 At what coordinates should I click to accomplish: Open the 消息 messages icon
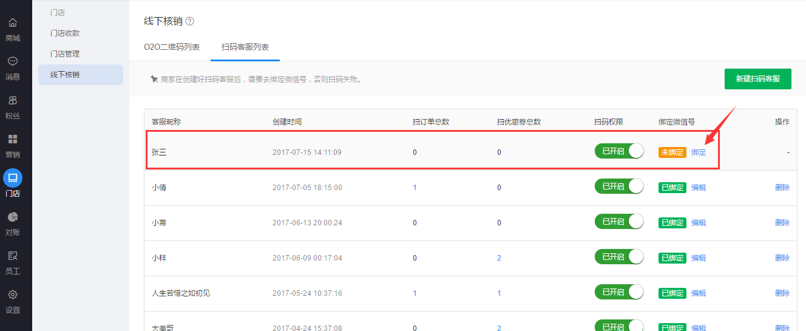point(13,61)
